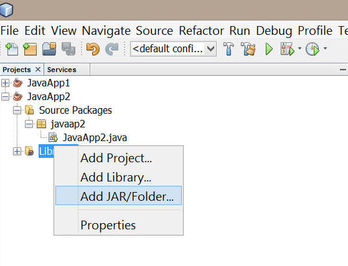Click the Undo arrow icon
Image resolution: width=348 pixels, height=266 pixels.
tap(93, 49)
